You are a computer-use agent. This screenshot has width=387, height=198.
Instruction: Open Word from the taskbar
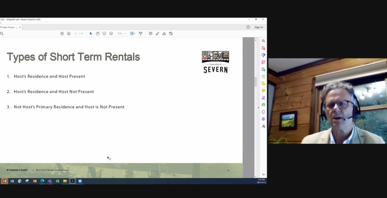click(x=12, y=181)
